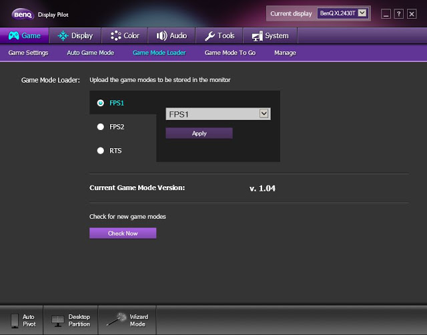Click the Desktop Partition monitor icon
The height and width of the screenshot is (335, 427).
point(58,321)
